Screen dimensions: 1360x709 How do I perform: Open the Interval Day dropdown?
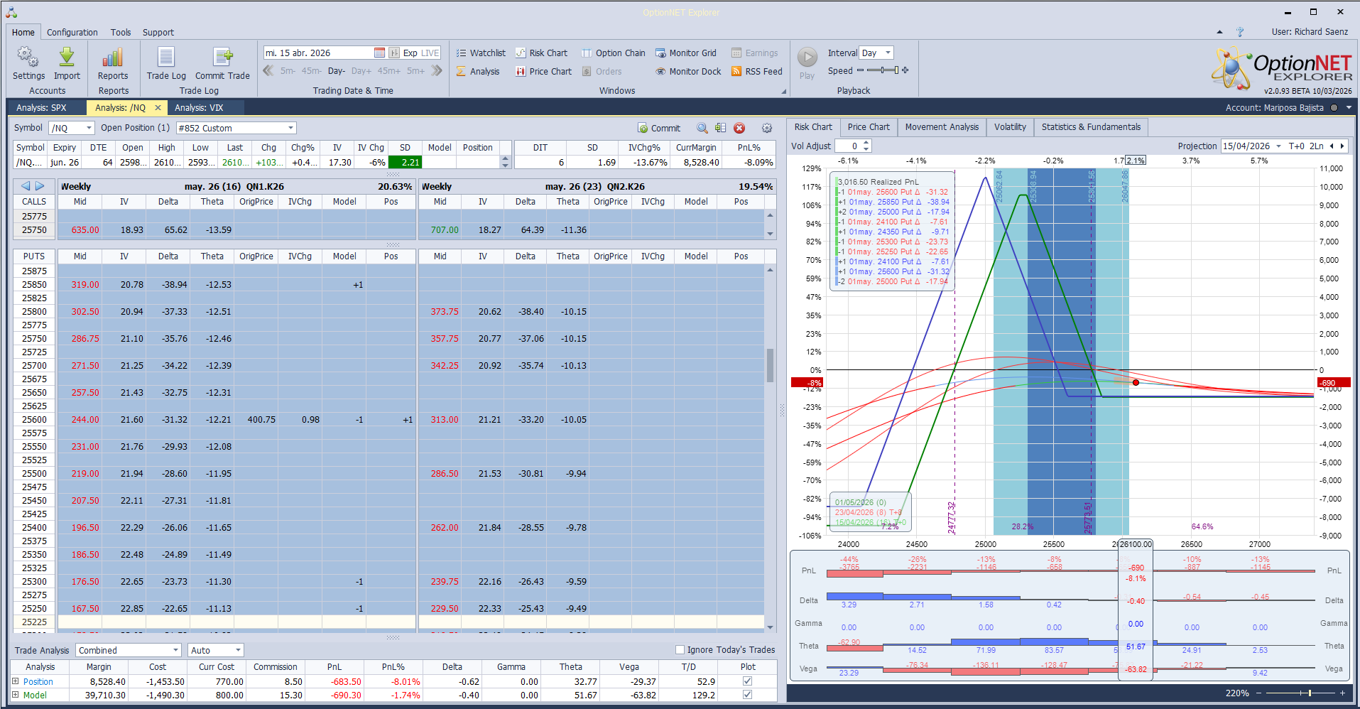click(x=887, y=53)
